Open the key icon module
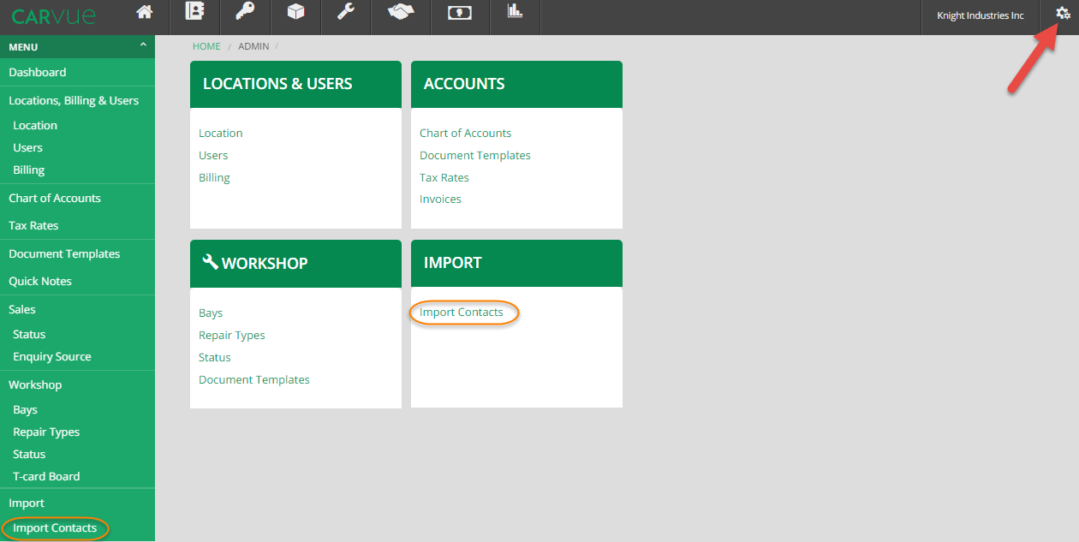Image resolution: width=1079 pixels, height=542 pixels. tap(244, 12)
